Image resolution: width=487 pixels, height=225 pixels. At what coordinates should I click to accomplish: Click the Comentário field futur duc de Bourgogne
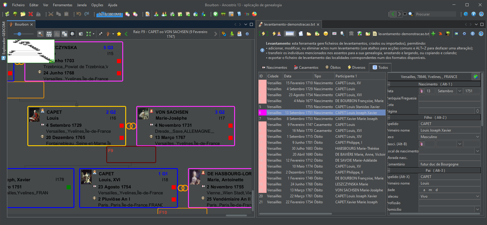(449, 164)
